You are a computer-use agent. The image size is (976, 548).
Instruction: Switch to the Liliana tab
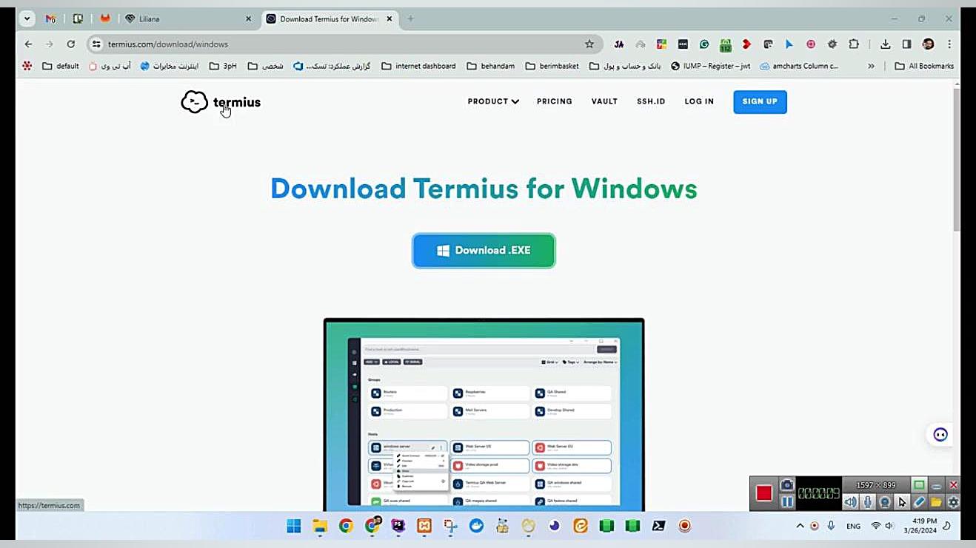[189, 19]
